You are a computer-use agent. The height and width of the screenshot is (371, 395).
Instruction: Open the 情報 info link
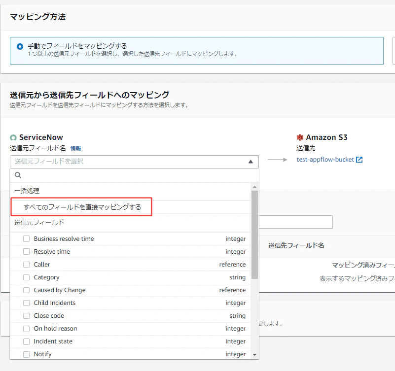(x=75, y=148)
